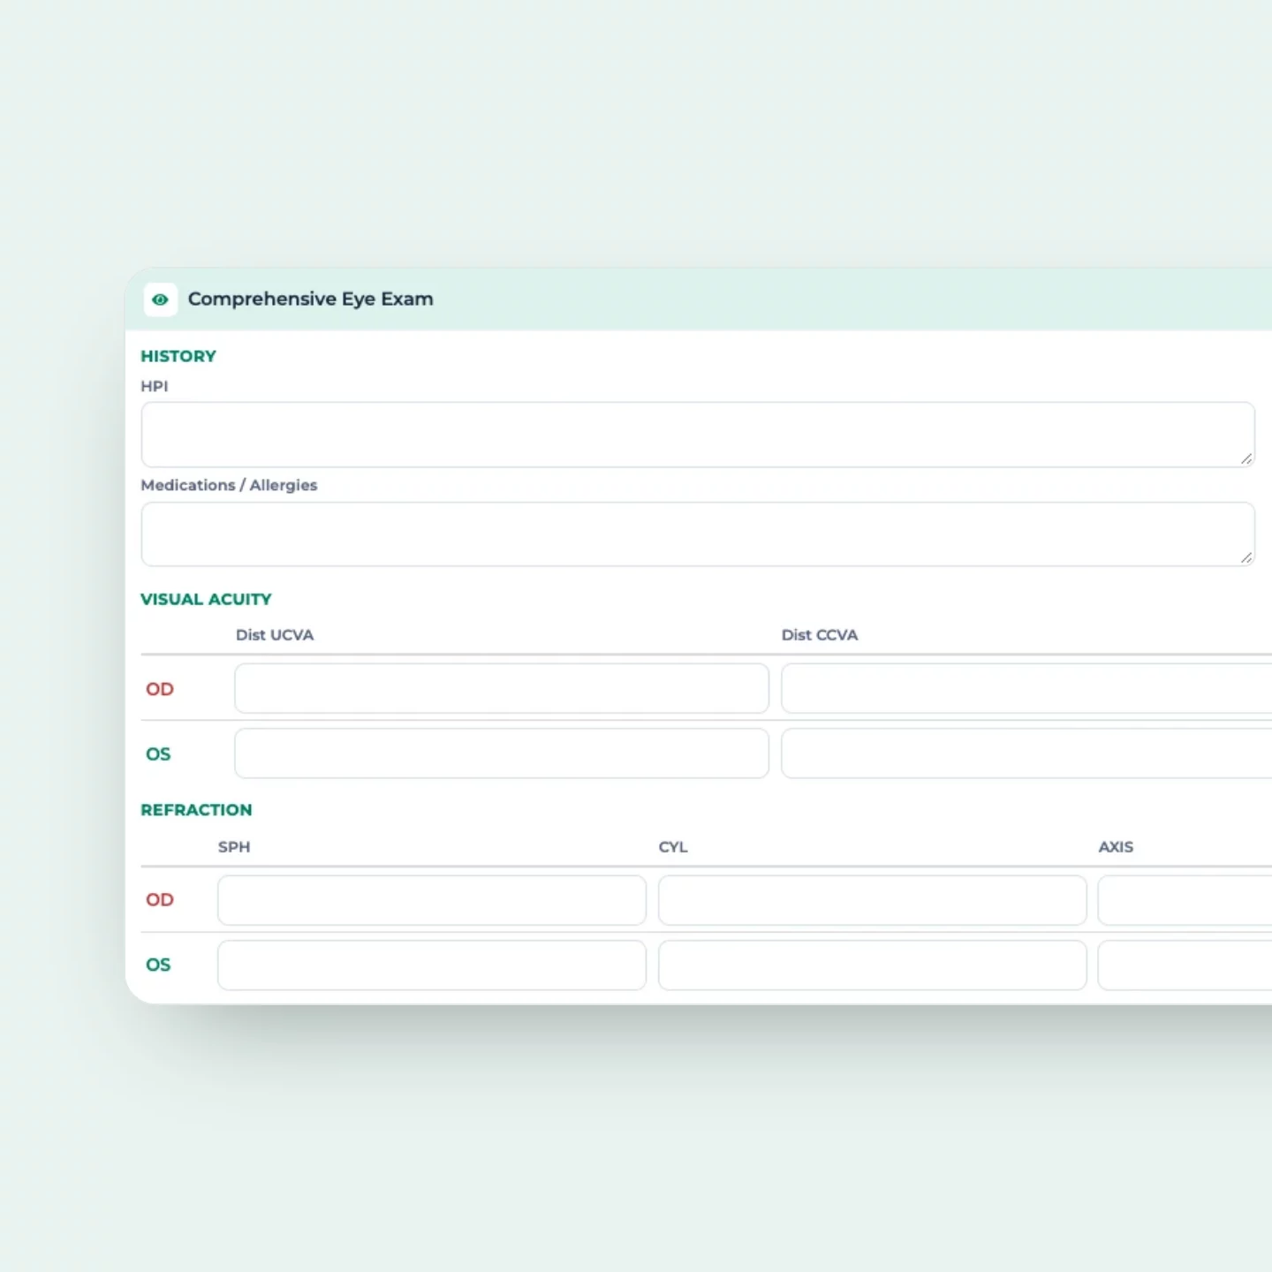Screen dimensions: 1272x1272
Task: Focus the OS SPH refraction field
Action: (432, 965)
